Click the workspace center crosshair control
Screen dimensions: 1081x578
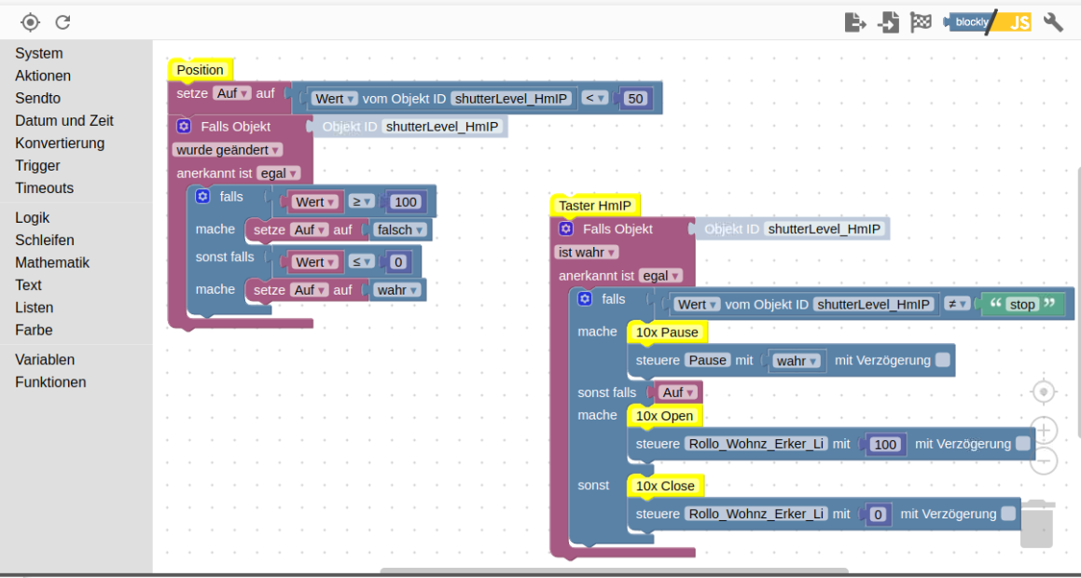click(x=1044, y=392)
